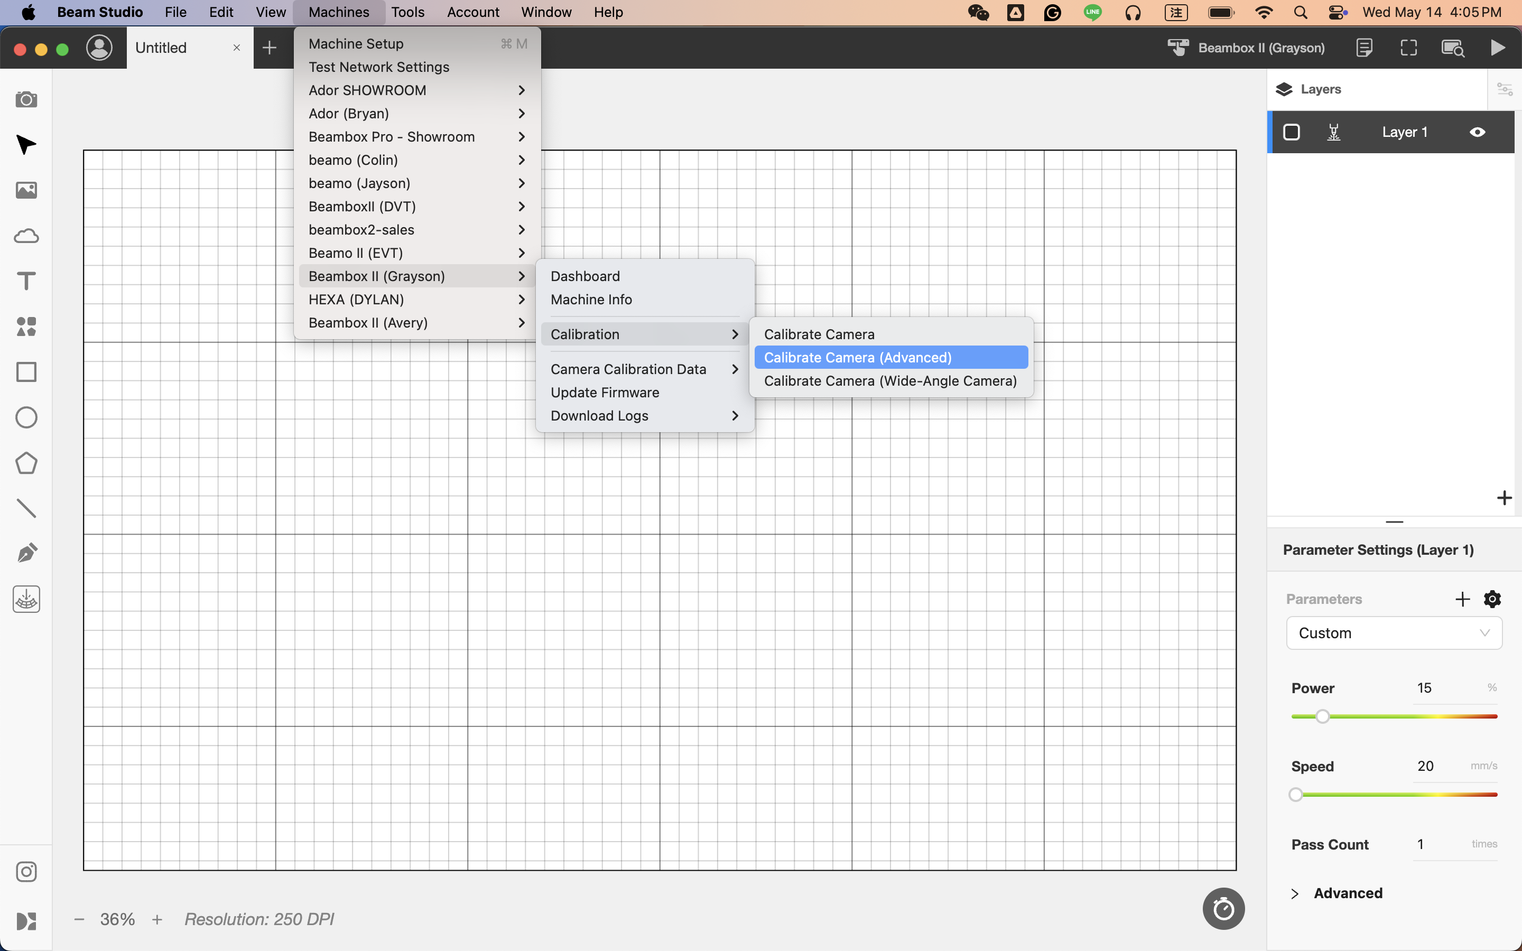Image resolution: width=1522 pixels, height=951 pixels.
Task: Open the passthrough tool in left sidebar
Action: point(26,600)
